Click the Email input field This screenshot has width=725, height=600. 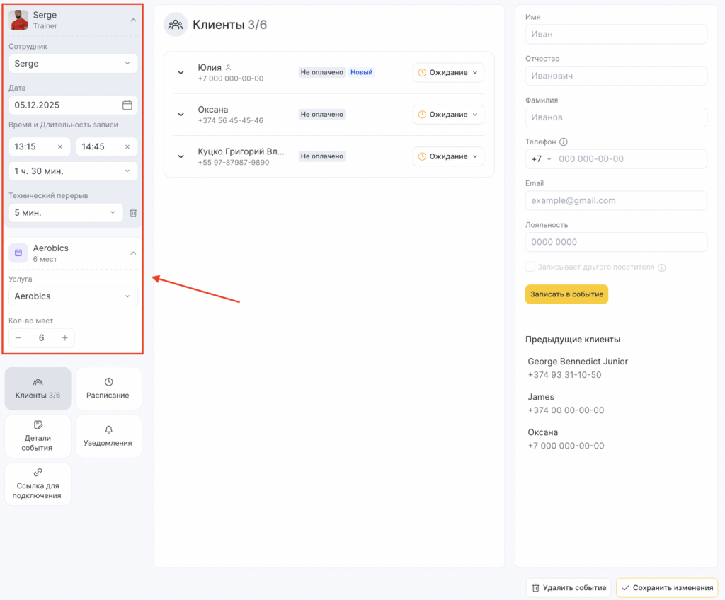[616, 200]
